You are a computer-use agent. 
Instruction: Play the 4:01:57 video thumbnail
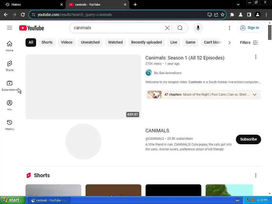pos(83,87)
